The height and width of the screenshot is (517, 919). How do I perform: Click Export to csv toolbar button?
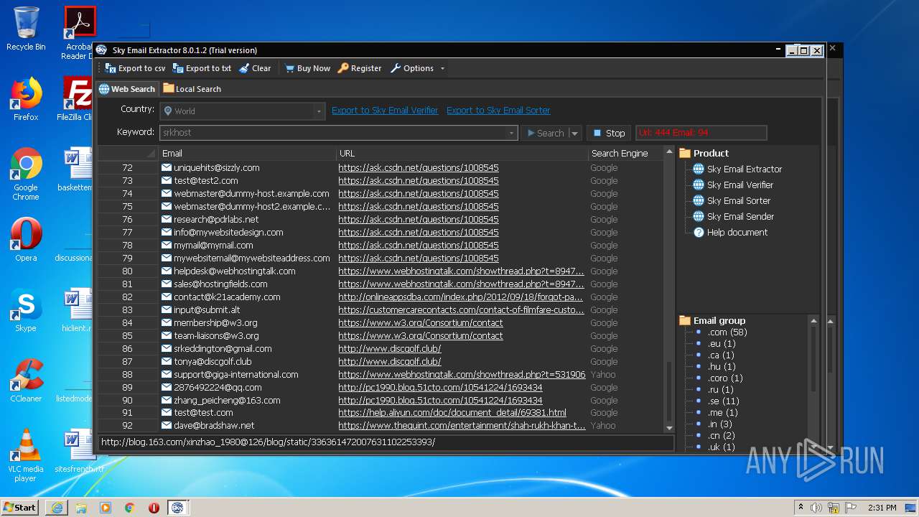[x=135, y=68]
